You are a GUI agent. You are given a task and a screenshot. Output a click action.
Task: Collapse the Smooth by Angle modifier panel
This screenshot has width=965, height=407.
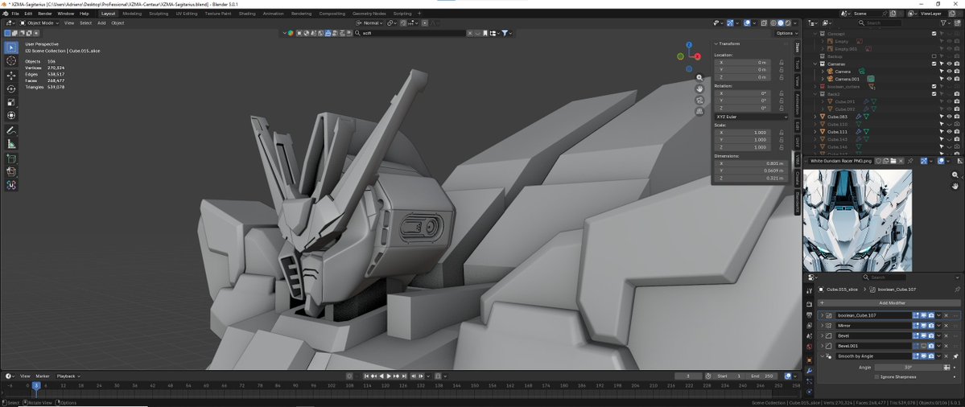click(x=822, y=356)
